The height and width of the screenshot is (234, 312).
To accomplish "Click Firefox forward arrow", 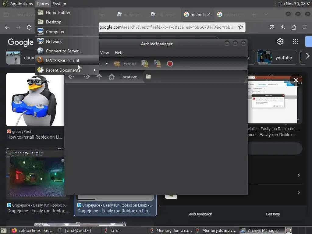I will tap(18, 27).
